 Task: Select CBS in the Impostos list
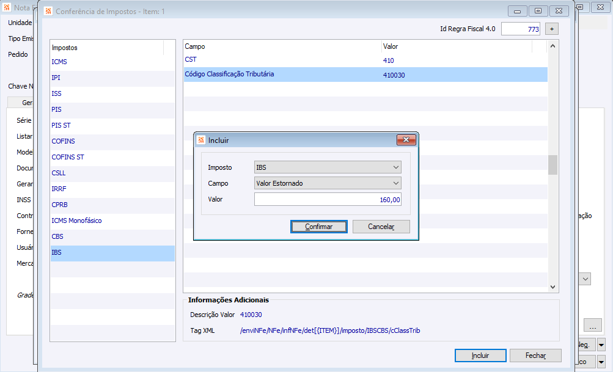112,237
